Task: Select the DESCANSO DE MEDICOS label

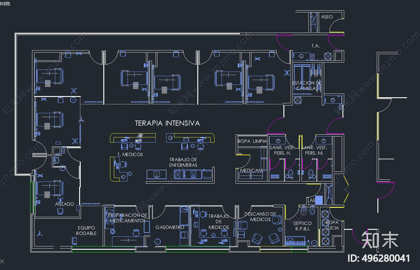Action: click(260, 217)
